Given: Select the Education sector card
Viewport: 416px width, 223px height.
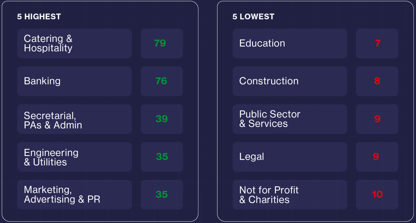Looking at the screenshot, I should coord(289,43).
